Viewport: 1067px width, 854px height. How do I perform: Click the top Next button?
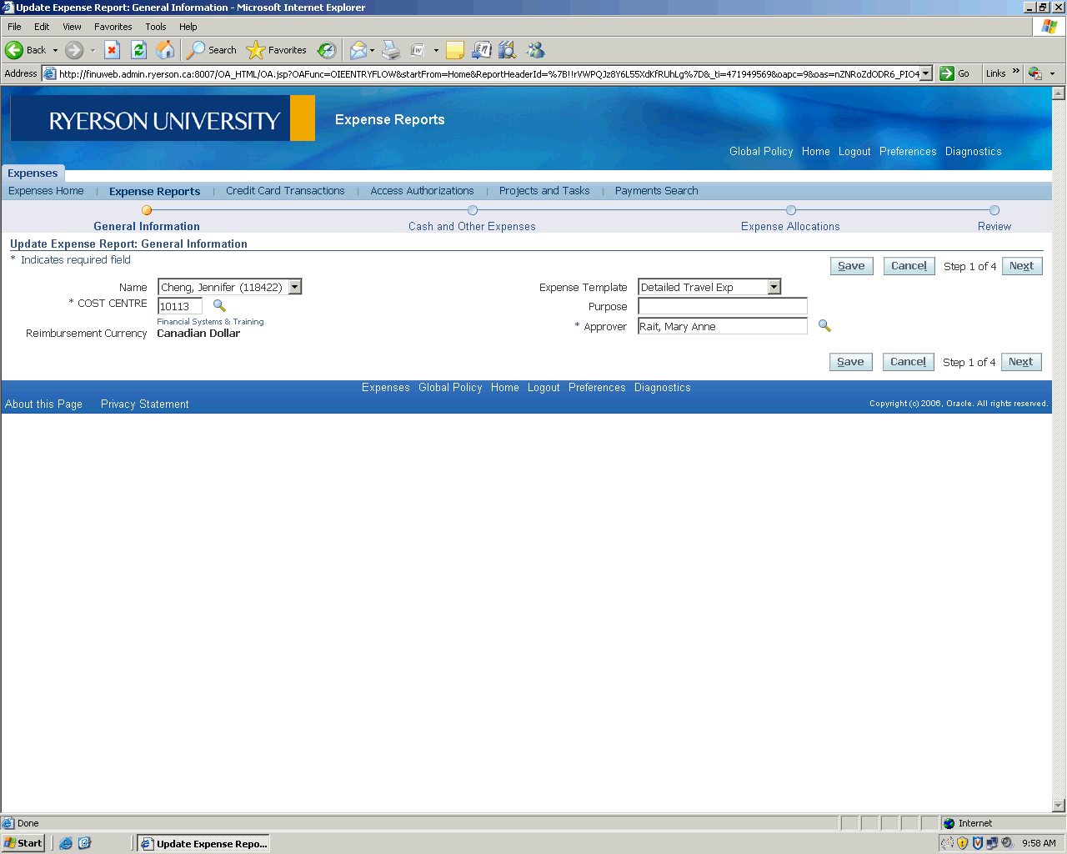tap(1021, 266)
